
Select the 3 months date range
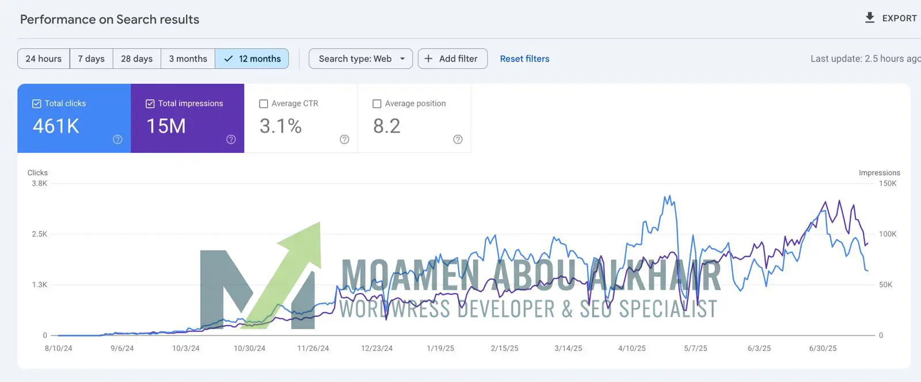coord(188,59)
